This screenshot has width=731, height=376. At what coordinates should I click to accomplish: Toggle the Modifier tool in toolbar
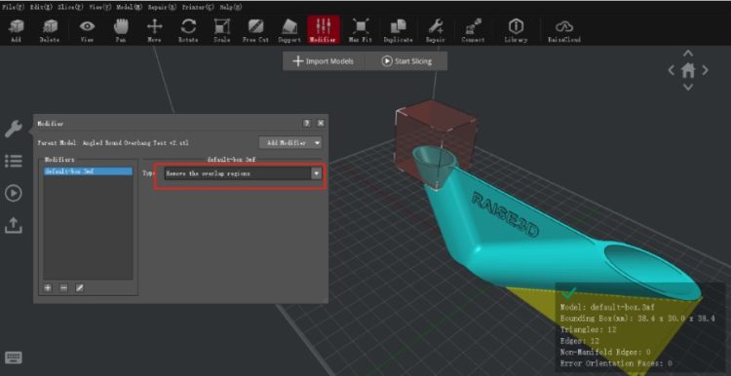[x=324, y=30]
